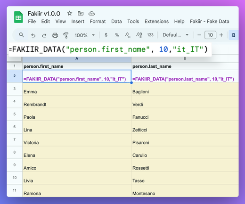Open the Google Sheets home icon
The height and width of the screenshot is (204, 245).
18,17
